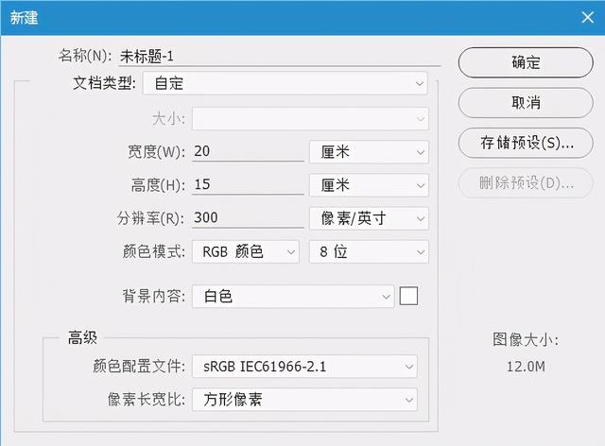Open the 背景内容 dropdown
The width and height of the screenshot is (605, 446).
click(x=293, y=297)
